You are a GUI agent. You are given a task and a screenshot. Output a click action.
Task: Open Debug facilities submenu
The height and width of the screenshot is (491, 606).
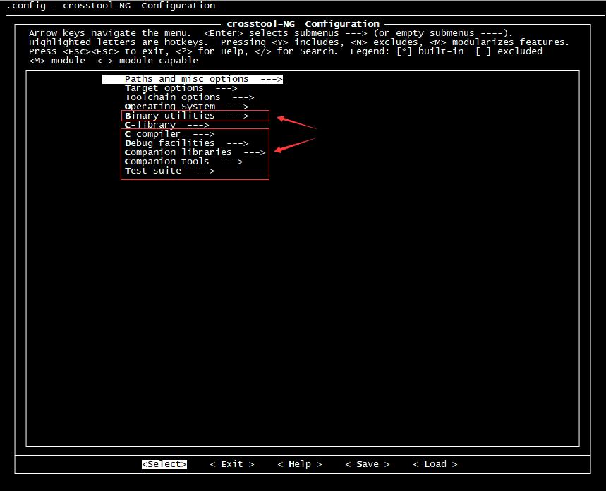187,143
